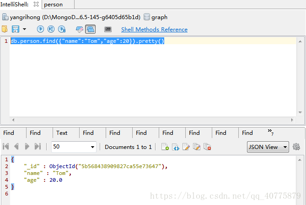Click the db.person.find query line in editor
Image resolution: width=306 pixels, height=205 pixels.
(x=87, y=41)
